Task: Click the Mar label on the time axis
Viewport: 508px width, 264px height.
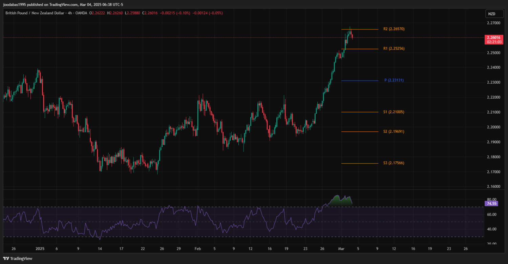Action: (341, 249)
